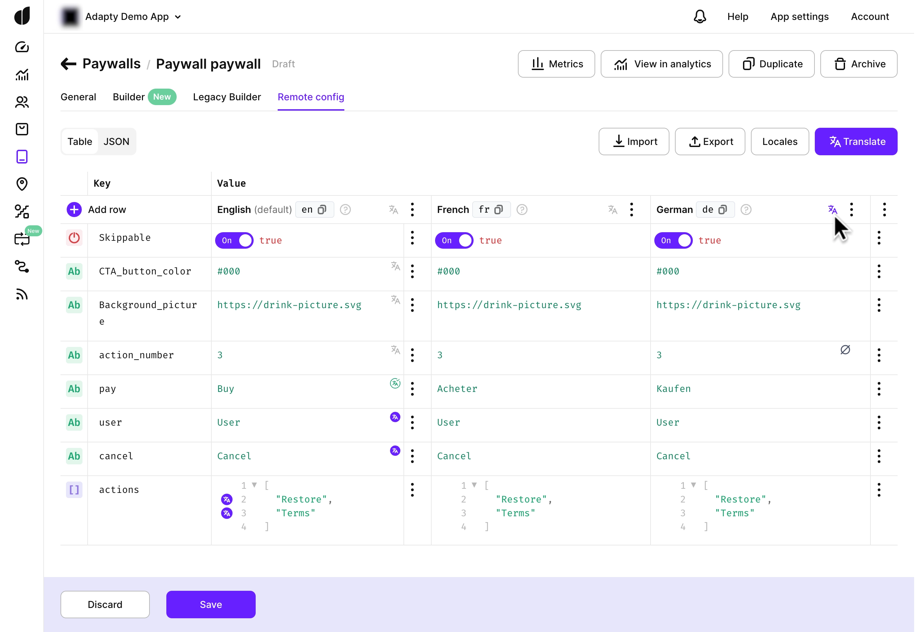
Task: Click the red power icon for Skippable
Action: (x=74, y=238)
